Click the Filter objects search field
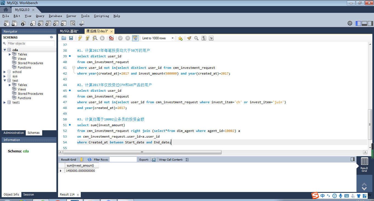The width and height of the screenshot is (374, 201). (x=30, y=43)
